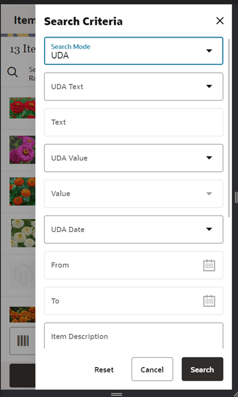The image size is (238, 397).
Task: Open the UDA Value dropdown
Action: click(134, 158)
